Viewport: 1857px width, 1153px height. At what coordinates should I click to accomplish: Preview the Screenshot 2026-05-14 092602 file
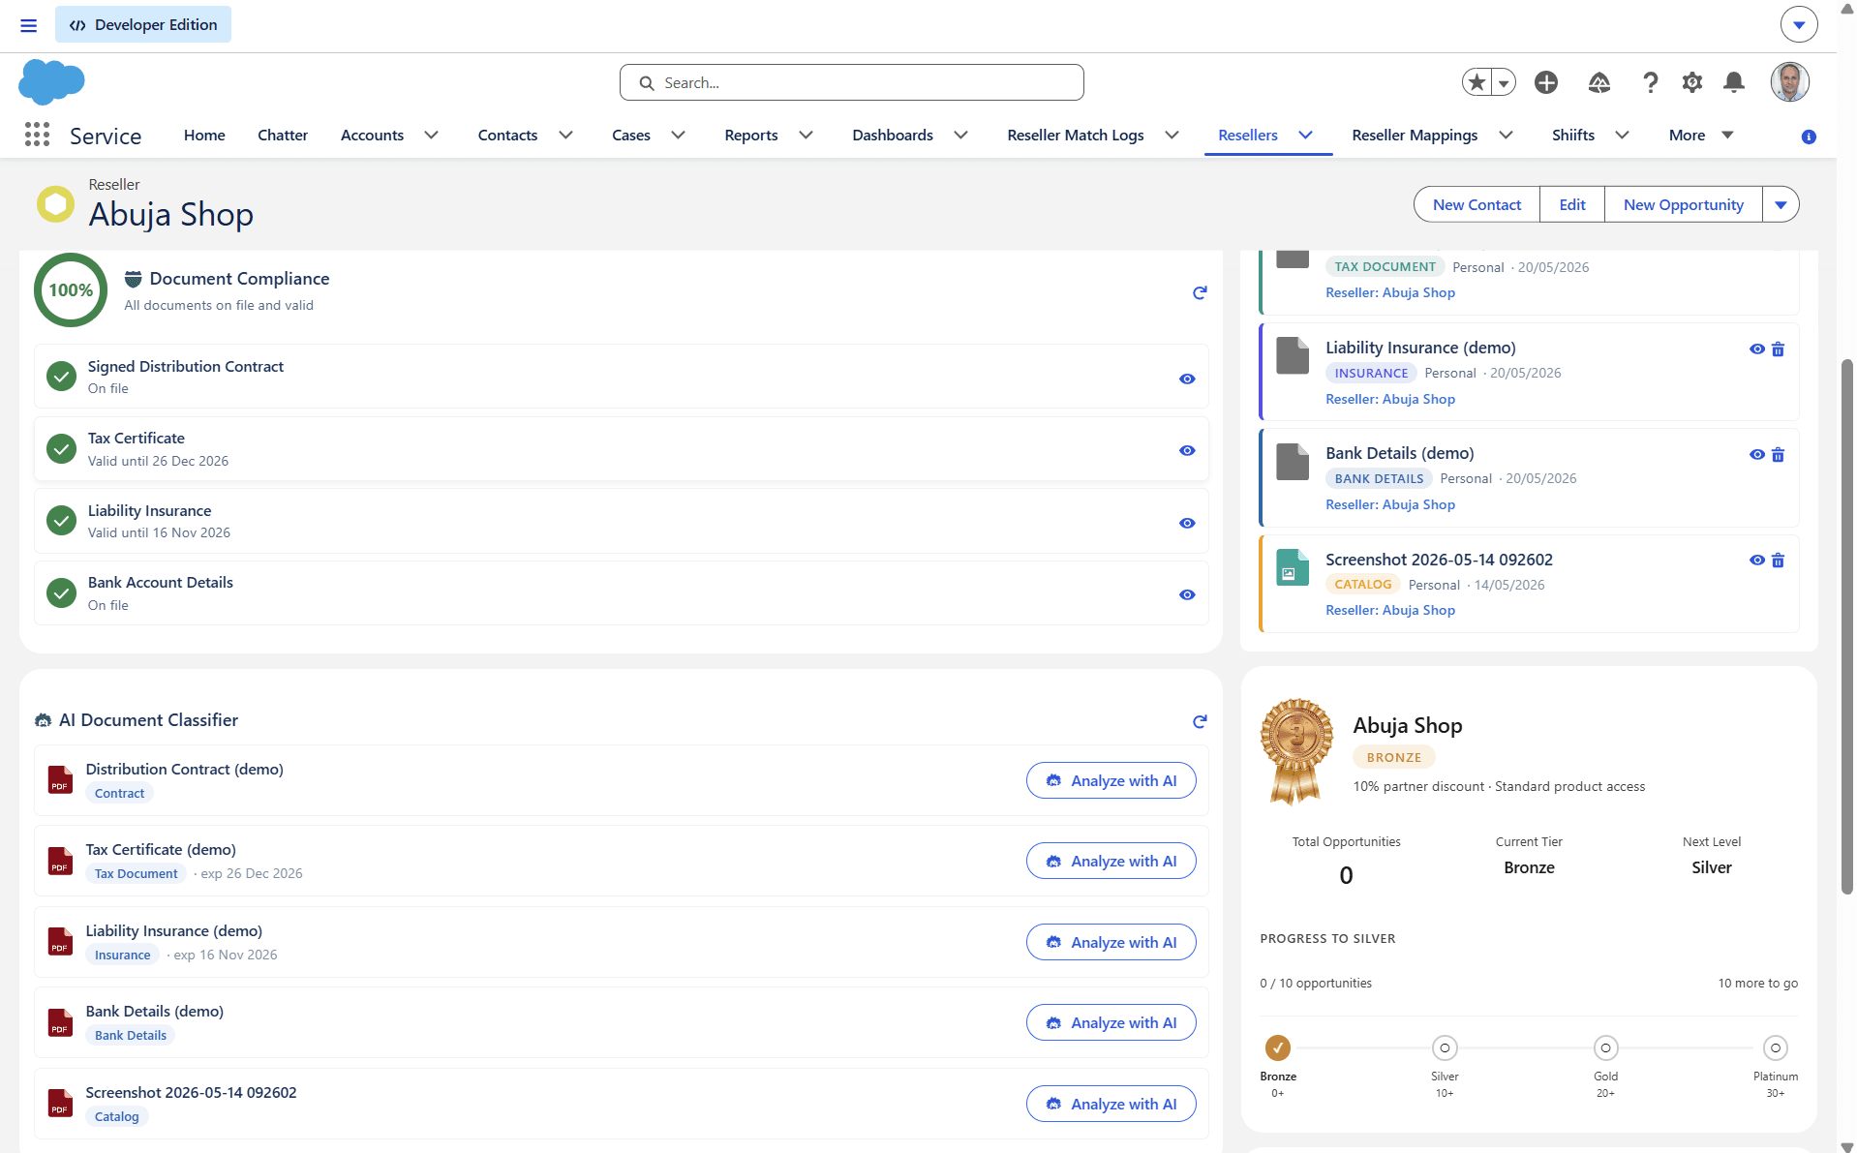pos(1756,560)
